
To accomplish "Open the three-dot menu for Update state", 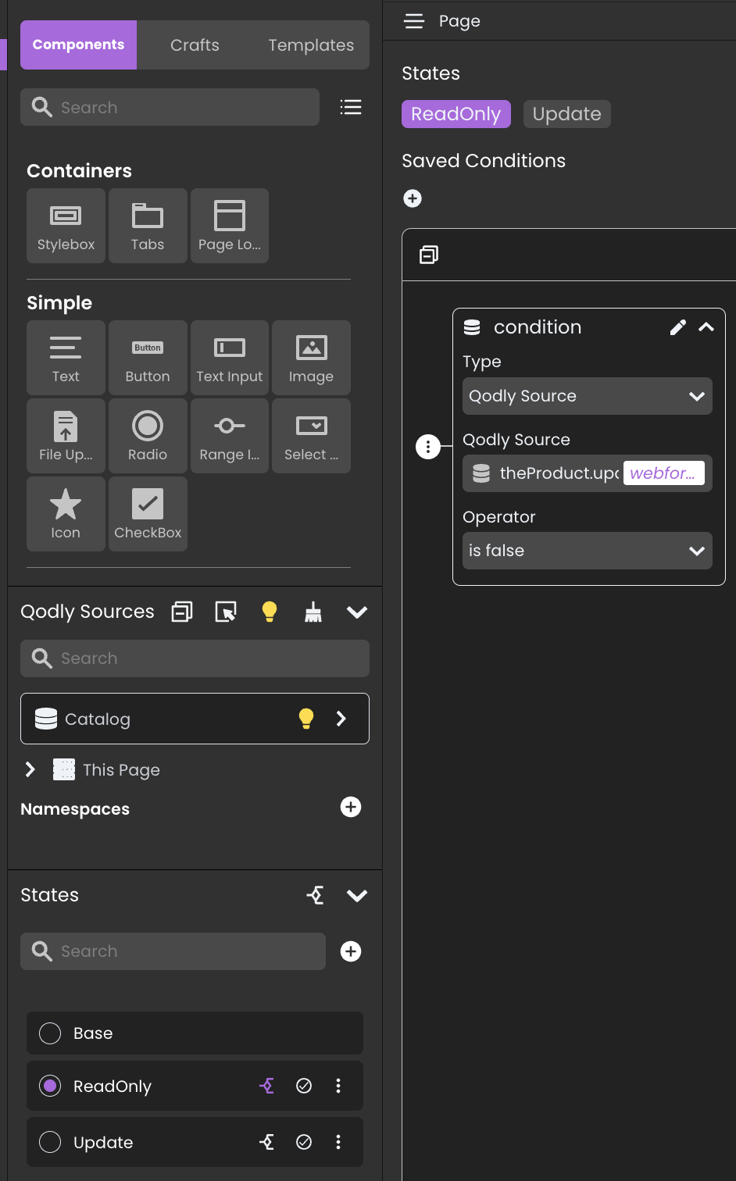I will pos(338,1142).
